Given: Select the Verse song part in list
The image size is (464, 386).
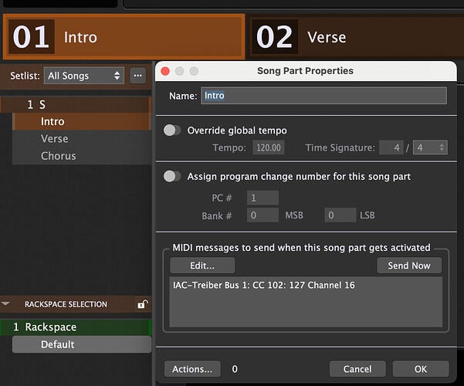Looking at the screenshot, I should pos(54,139).
